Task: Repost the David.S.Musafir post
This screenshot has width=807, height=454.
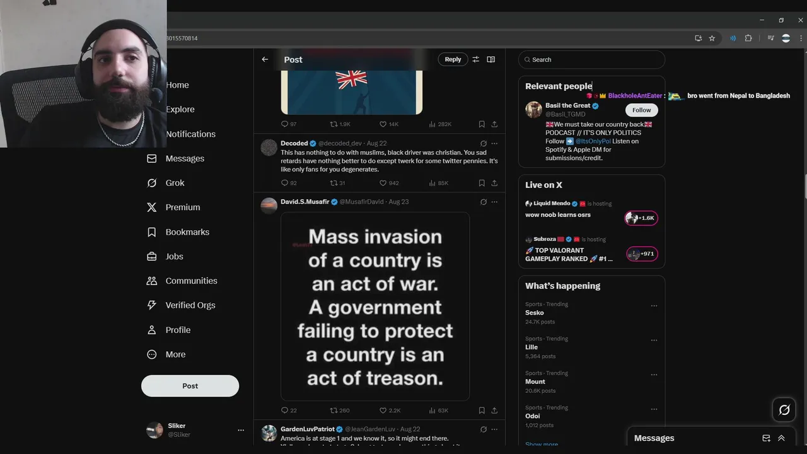Action: point(340,410)
